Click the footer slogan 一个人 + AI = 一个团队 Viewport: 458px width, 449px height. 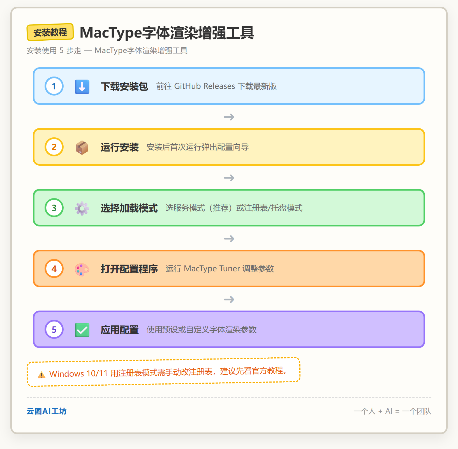pyautogui.click(x=392, y=411)
